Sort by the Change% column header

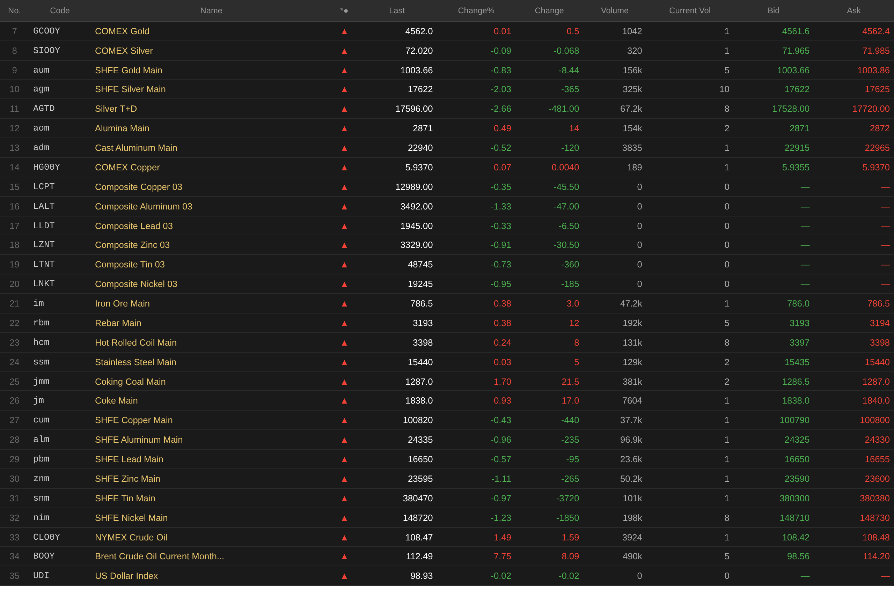click(476, 10)
